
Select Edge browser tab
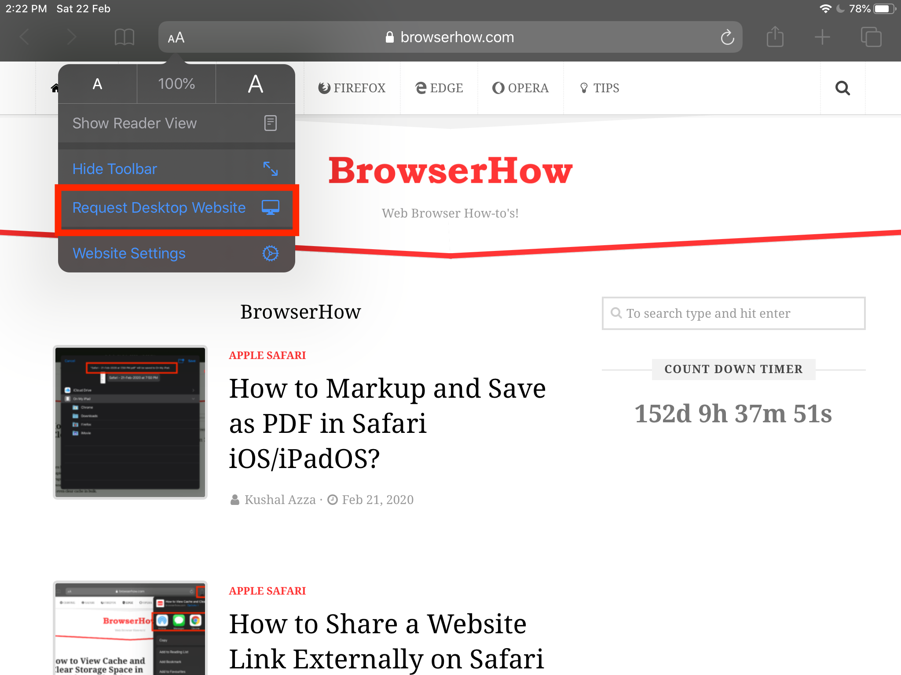tap(439, 88)
